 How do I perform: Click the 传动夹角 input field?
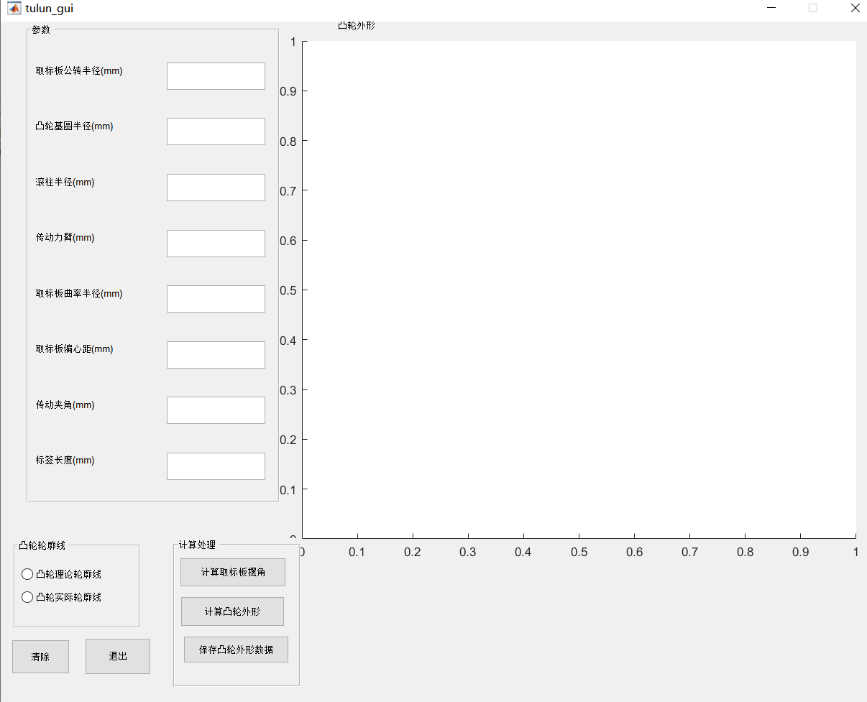pyautogui.click(x=216, y=410)
